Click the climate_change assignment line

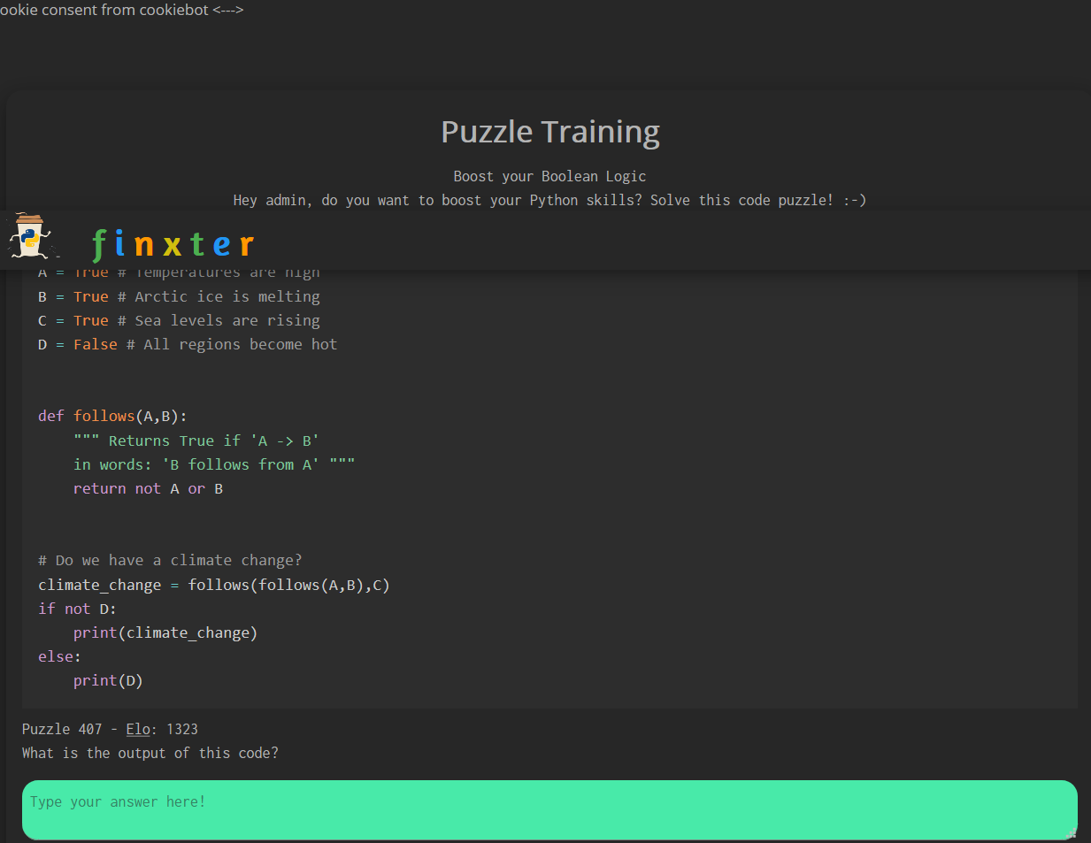[213, 585]
